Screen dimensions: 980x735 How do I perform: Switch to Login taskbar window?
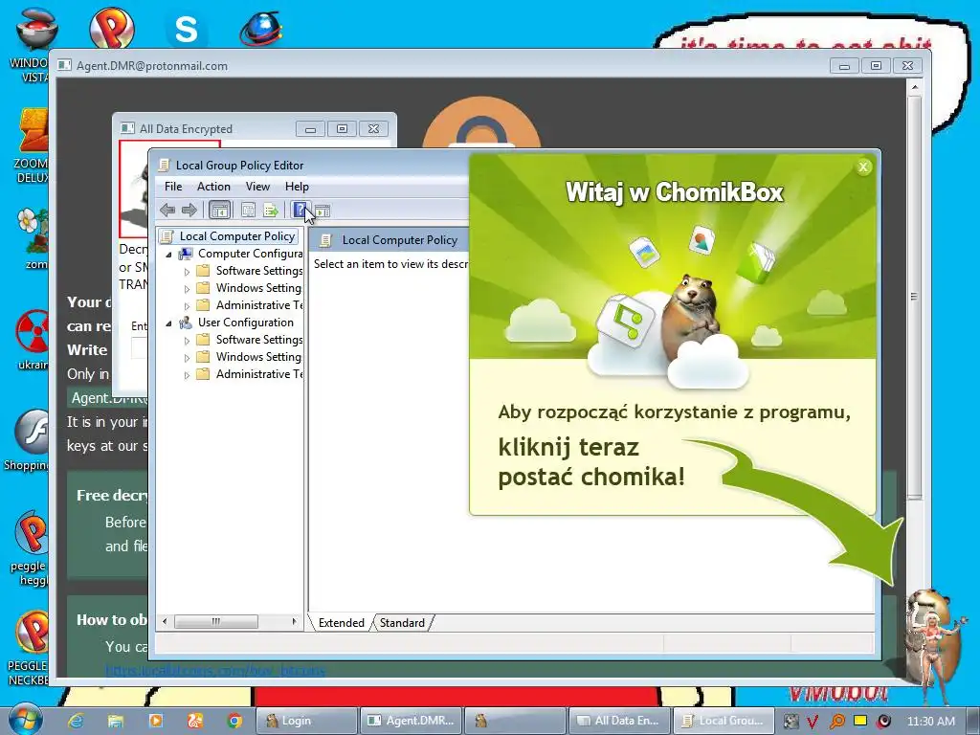click(306, 721)
